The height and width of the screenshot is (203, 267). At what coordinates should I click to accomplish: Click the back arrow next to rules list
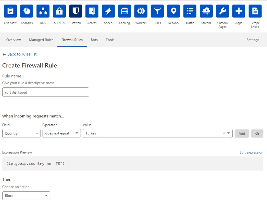(4, 54)
